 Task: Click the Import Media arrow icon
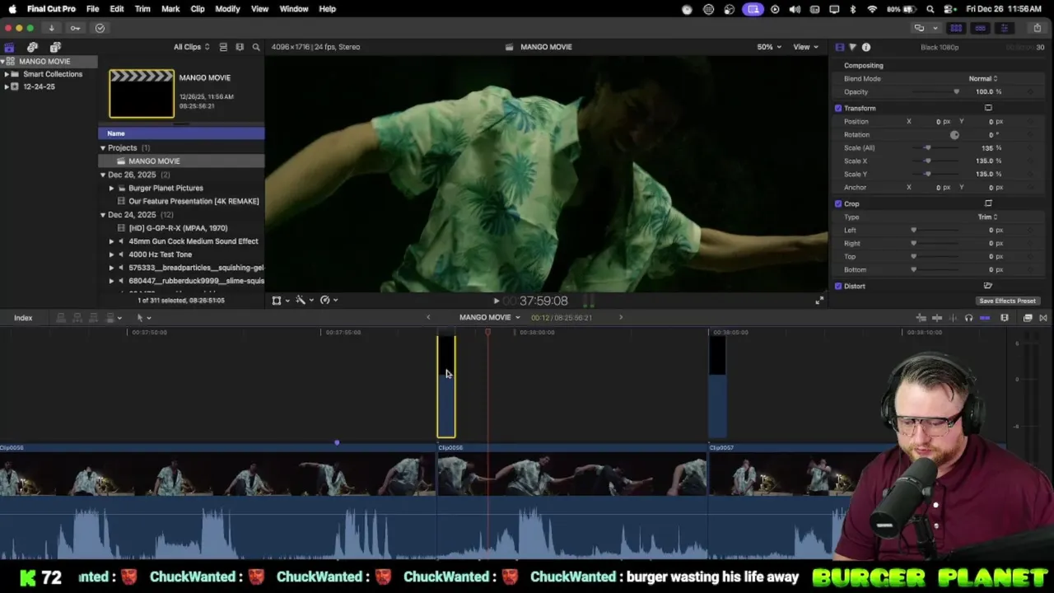[51, 28]
